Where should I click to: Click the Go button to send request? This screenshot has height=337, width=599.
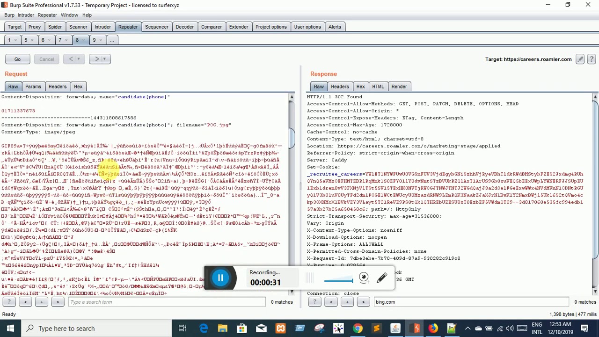17,59
